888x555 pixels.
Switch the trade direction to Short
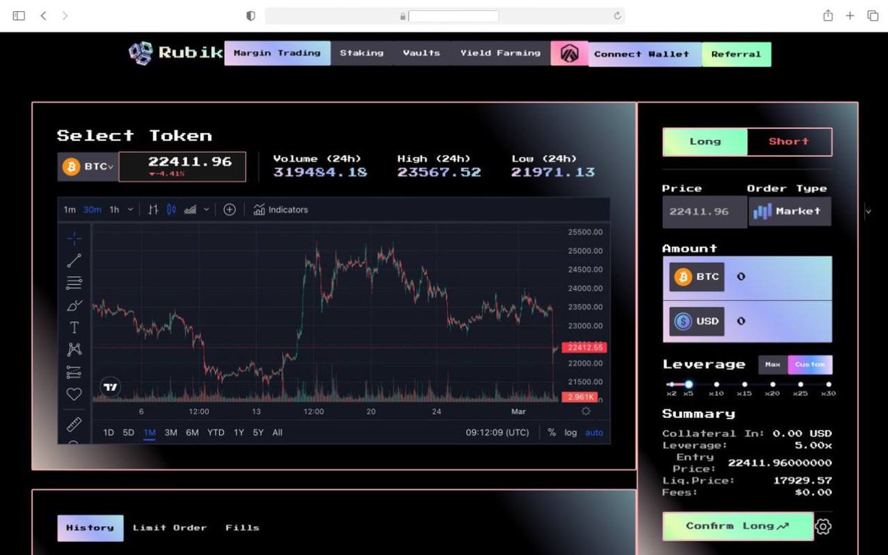coord(789,141)
